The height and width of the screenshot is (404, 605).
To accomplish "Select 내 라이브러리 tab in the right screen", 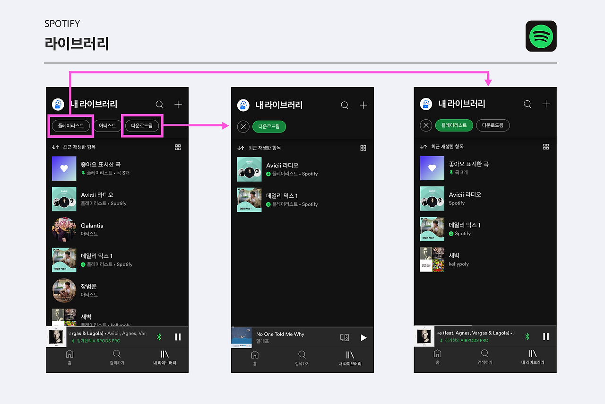I will point(533,356).
